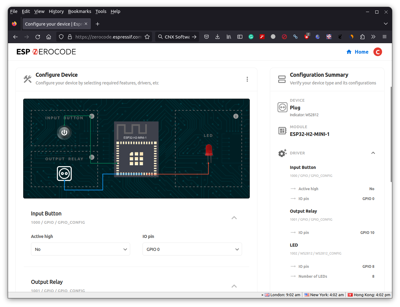Open tracking protection shield info
400x307 pixels.
click(x=61, y=37)
